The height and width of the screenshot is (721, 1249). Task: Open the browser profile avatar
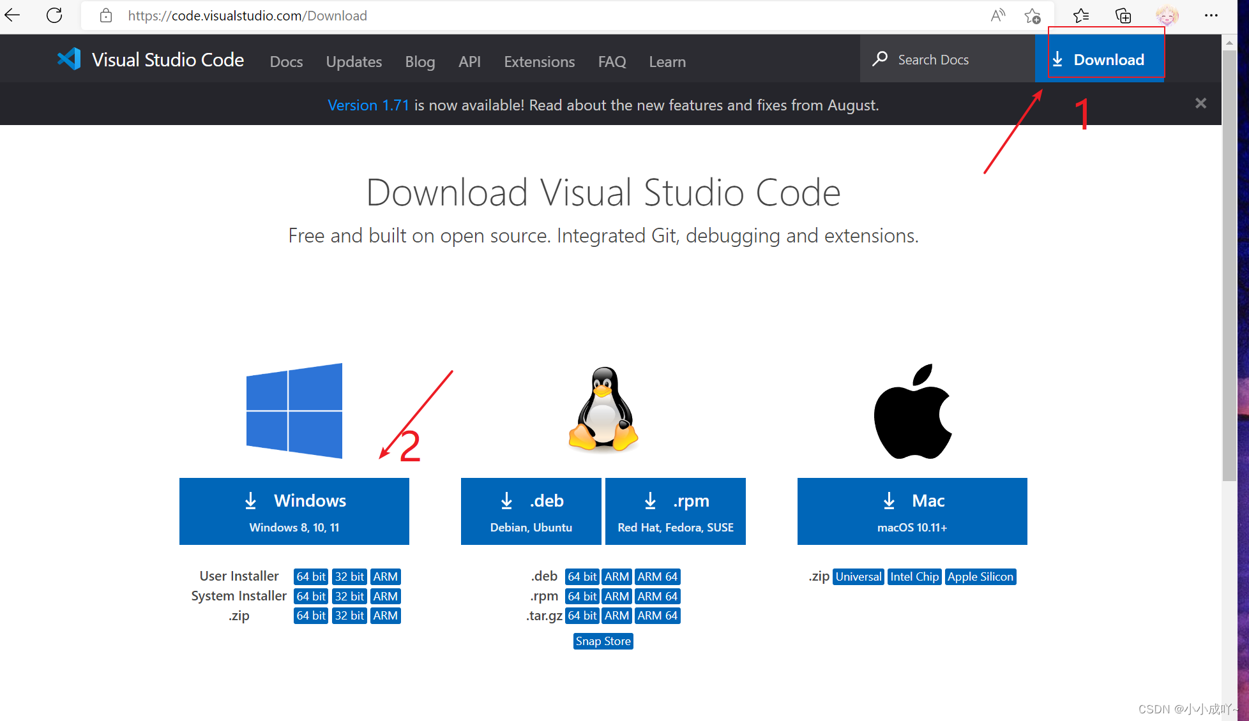pyautogui.click(x=1167, y=15)
